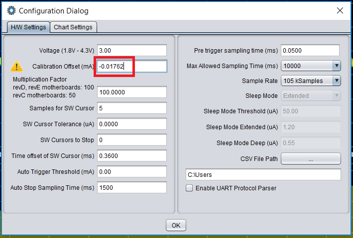Image resolution: width=353 pixels, height=238 pixels.
Task: Close the Configuration Dialog window
Action: tap(340, 10)
